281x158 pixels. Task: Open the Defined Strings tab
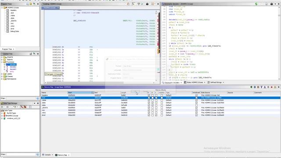point(216,83)
